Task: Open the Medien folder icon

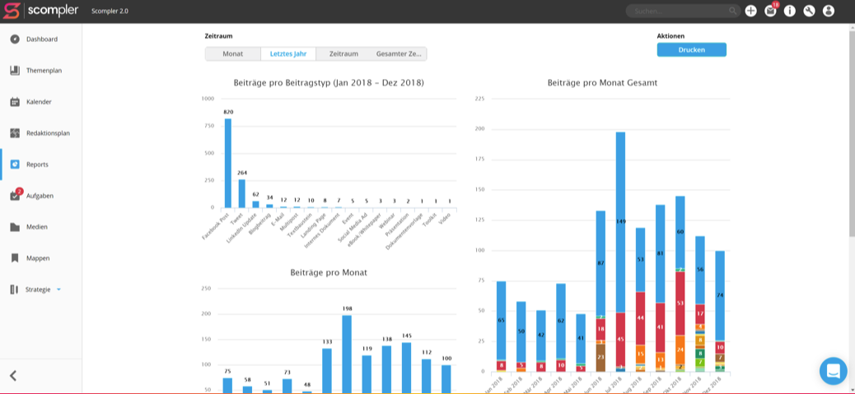Action: [15, 227]
